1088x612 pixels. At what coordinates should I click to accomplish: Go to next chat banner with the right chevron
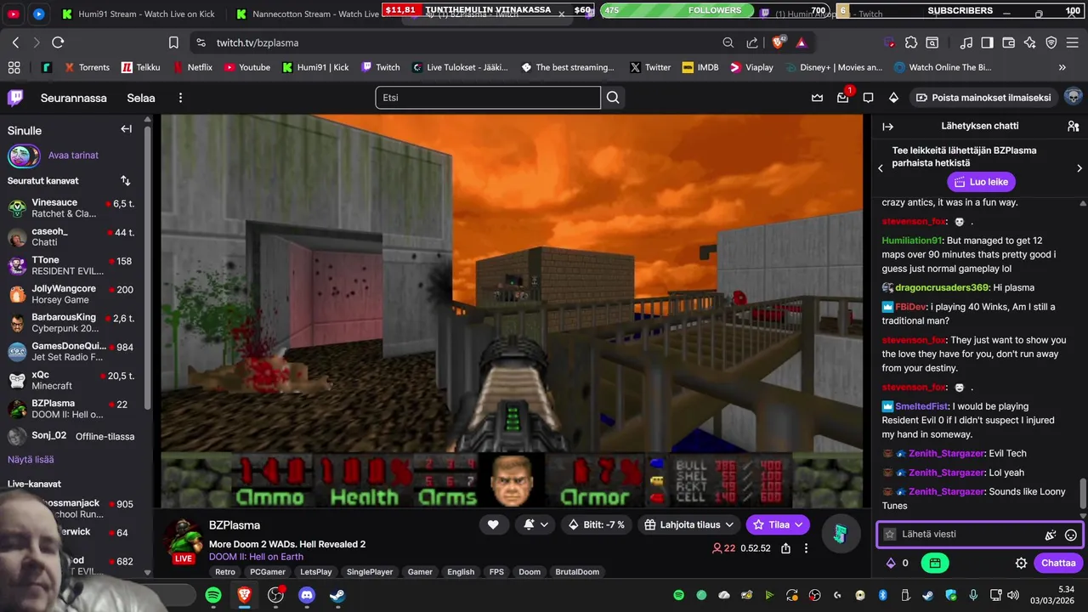(1079, 168)
